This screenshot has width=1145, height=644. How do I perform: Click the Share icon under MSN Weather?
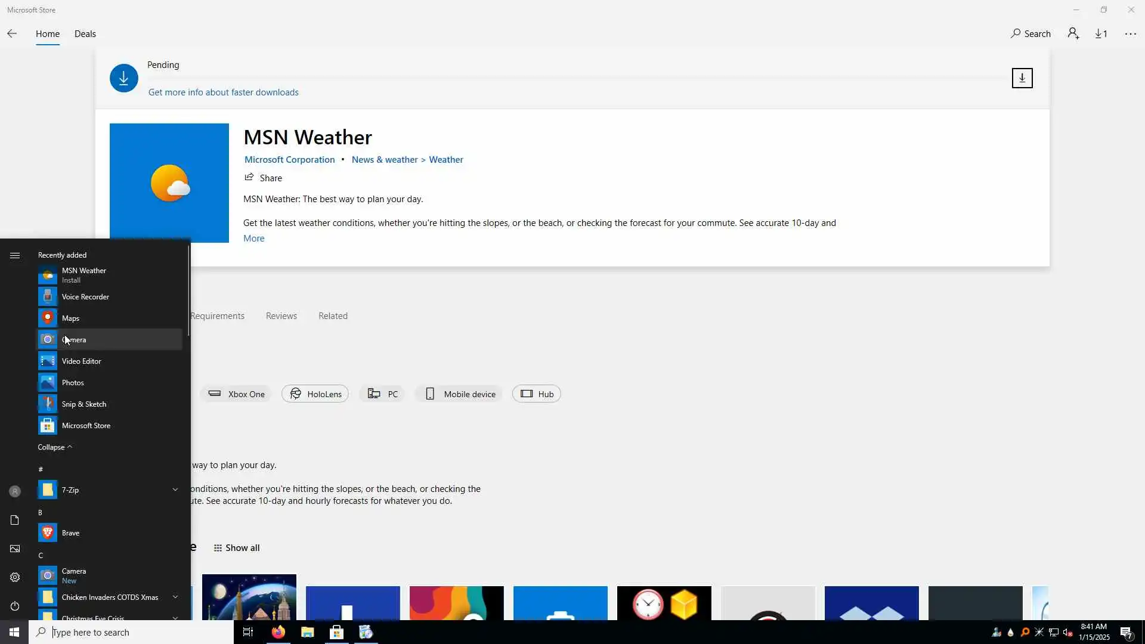[249, 178]
